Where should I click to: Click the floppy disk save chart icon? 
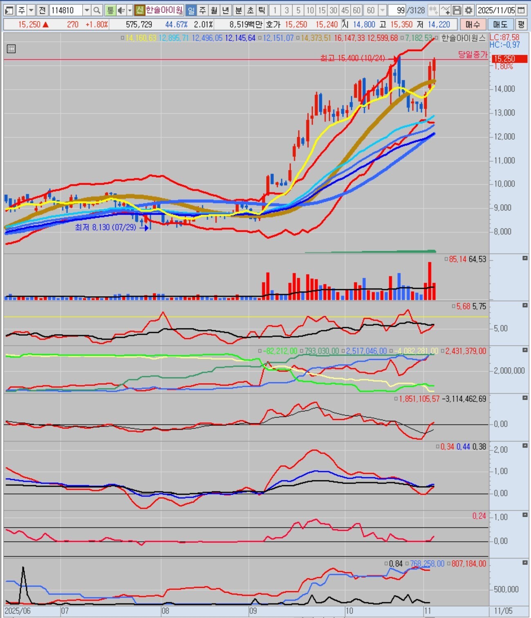[x=457, y=10]
